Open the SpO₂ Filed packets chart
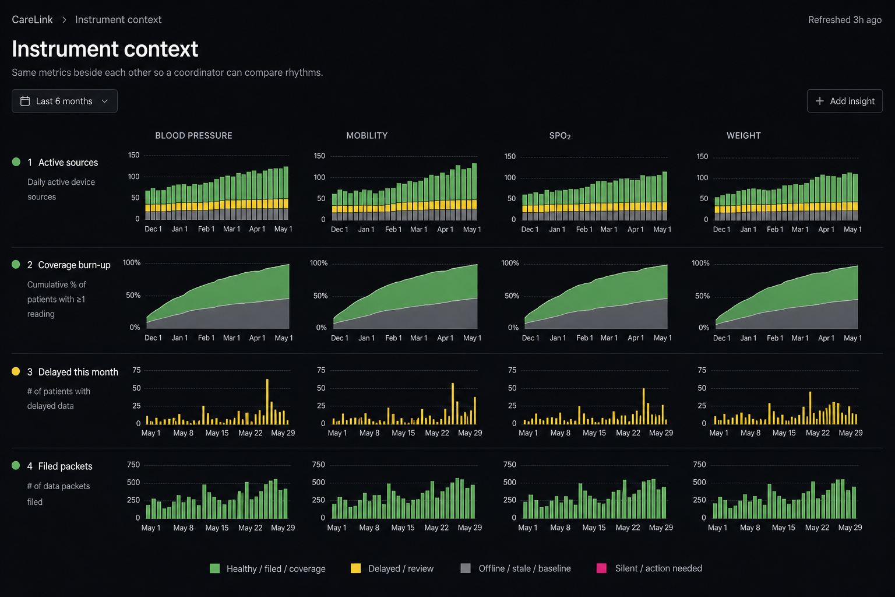Image resolution: width=895 pixels, height=597 pixels. (x=589, y=496)
